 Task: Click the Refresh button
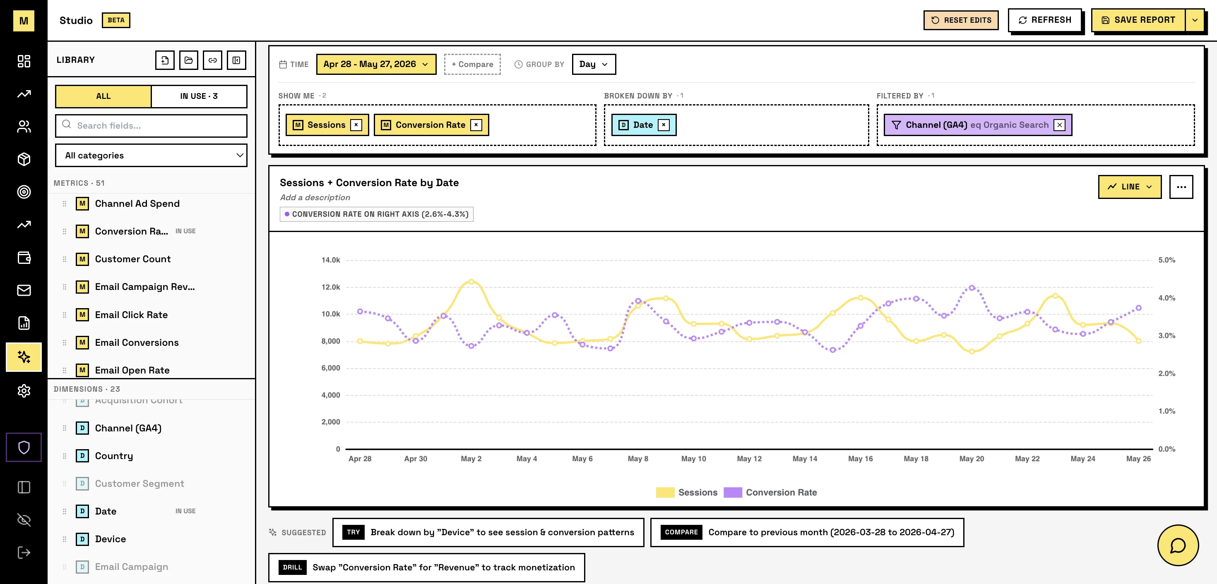[x=1044, y=20]
